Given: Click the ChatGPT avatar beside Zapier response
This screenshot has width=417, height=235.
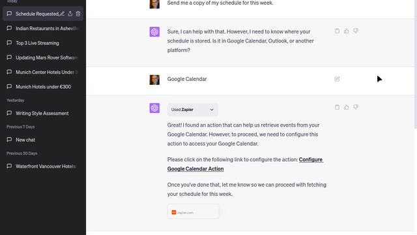Looking at the screenshot, I should [x=154, y=108].
